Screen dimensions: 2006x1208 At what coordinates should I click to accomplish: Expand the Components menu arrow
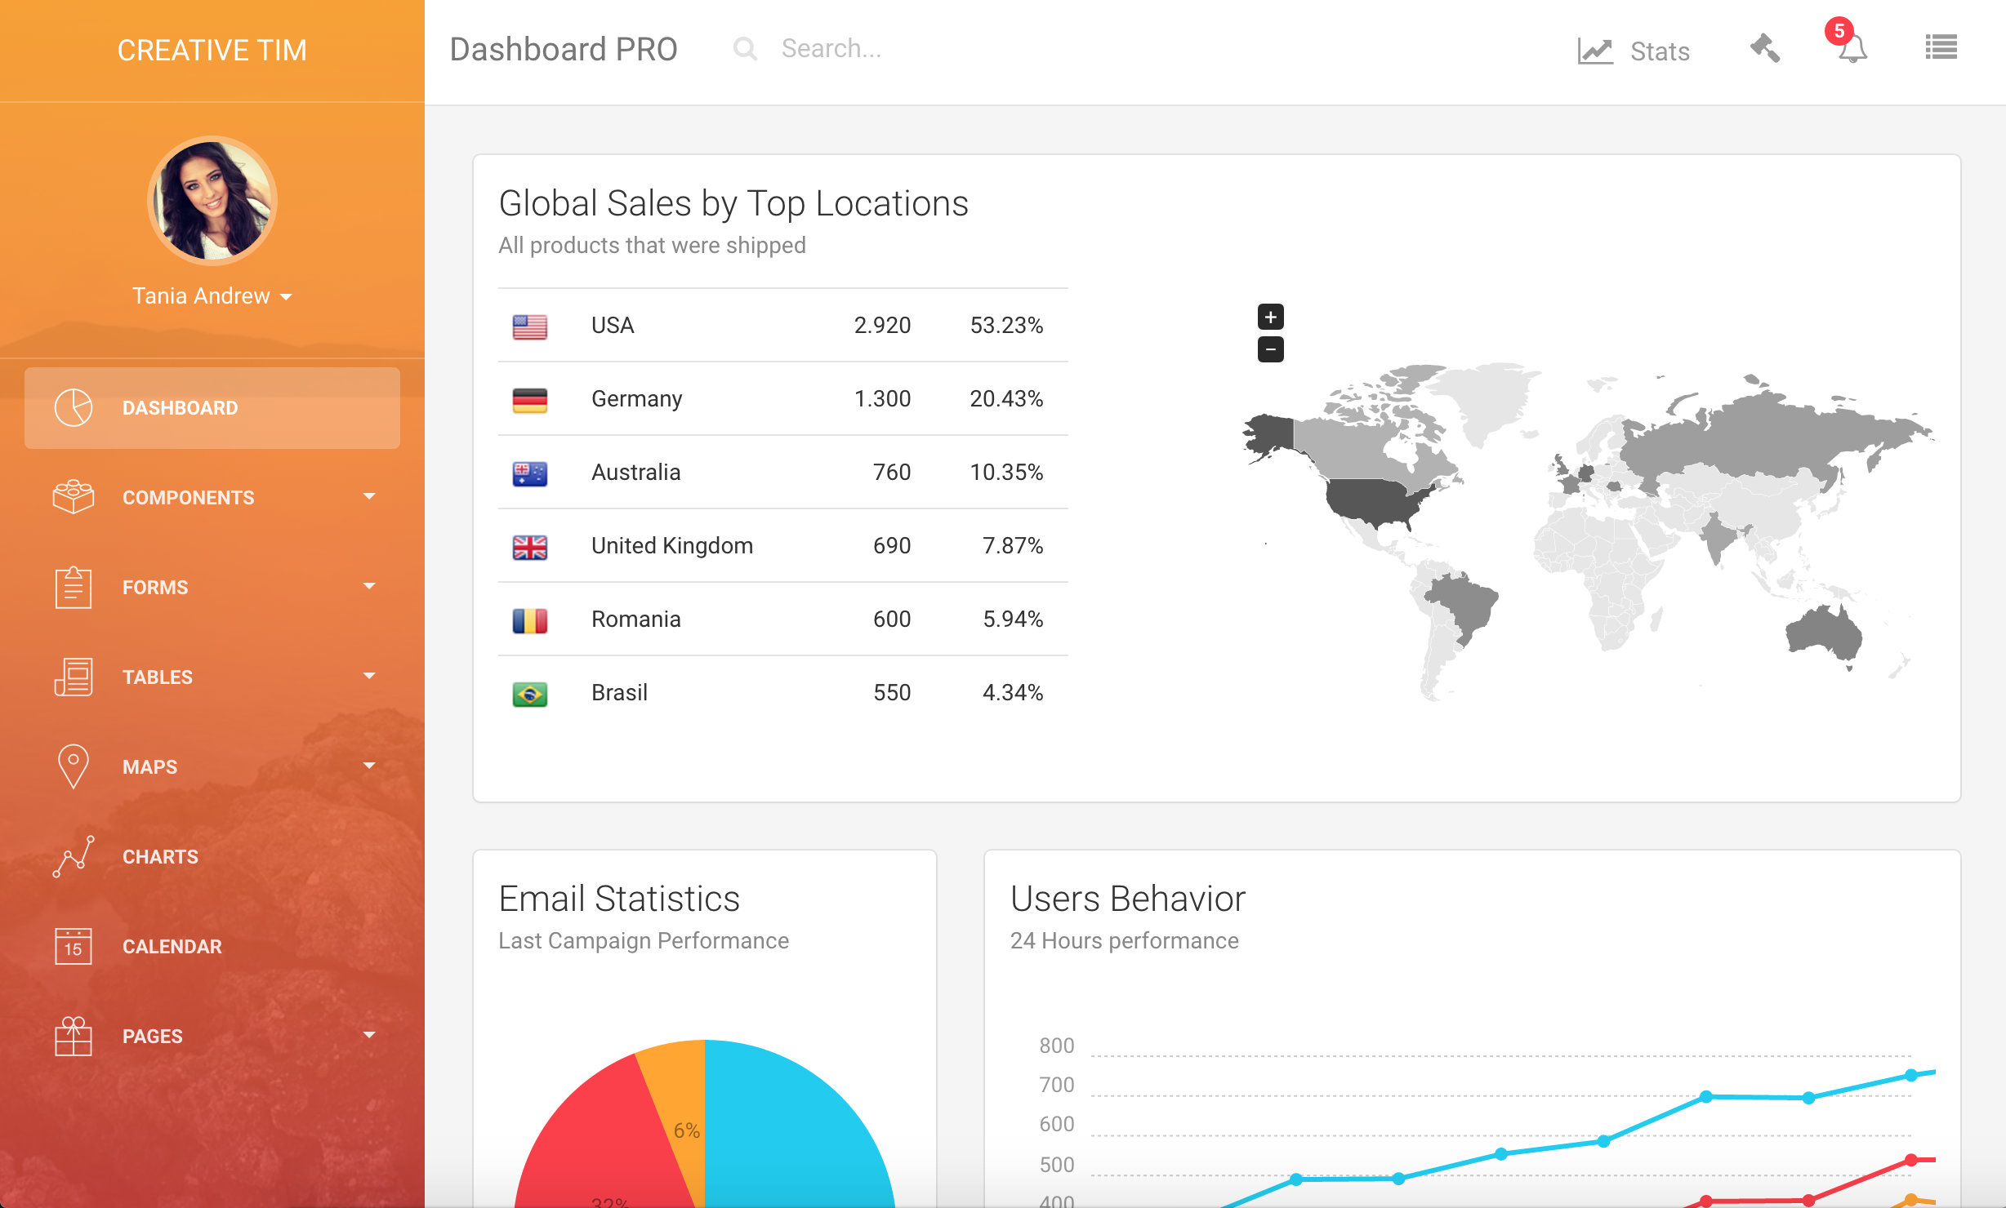pos(369,496)
